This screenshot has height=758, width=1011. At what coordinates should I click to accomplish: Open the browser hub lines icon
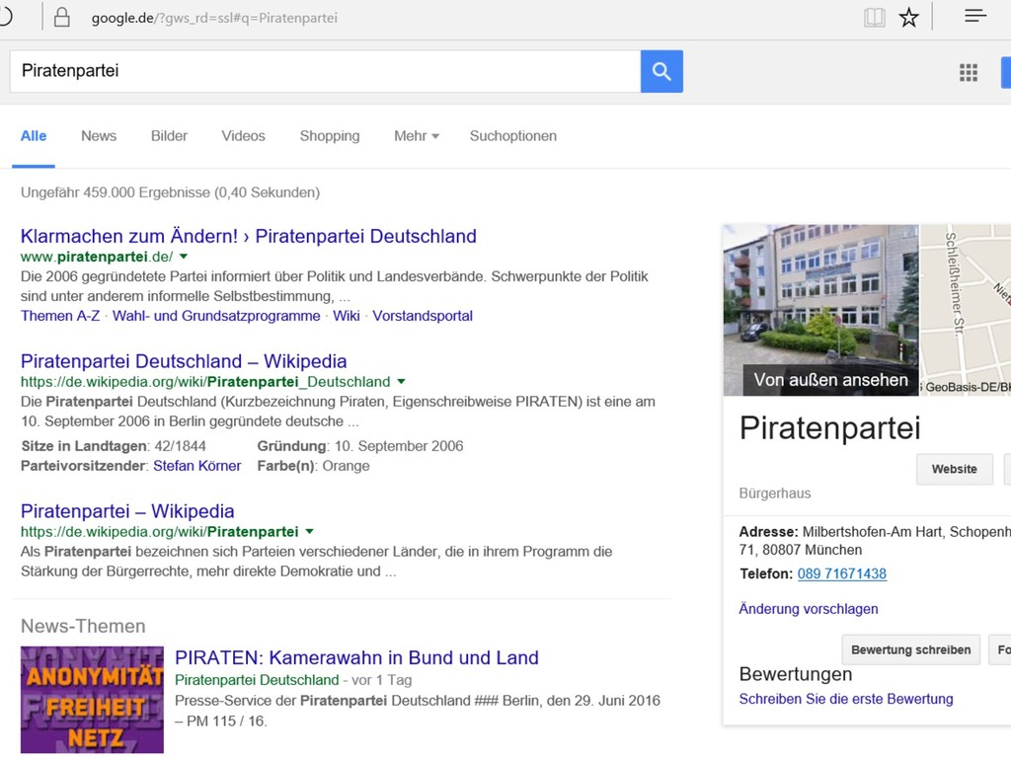[975, 16]
